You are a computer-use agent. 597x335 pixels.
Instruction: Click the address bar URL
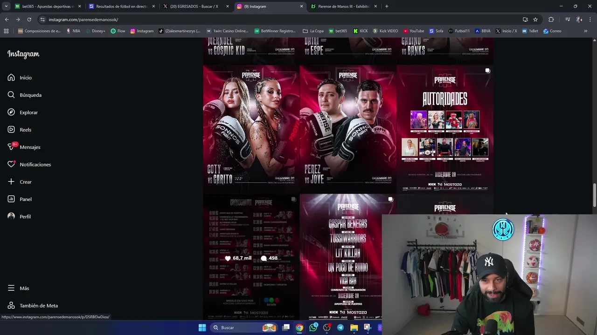point(83,20)
